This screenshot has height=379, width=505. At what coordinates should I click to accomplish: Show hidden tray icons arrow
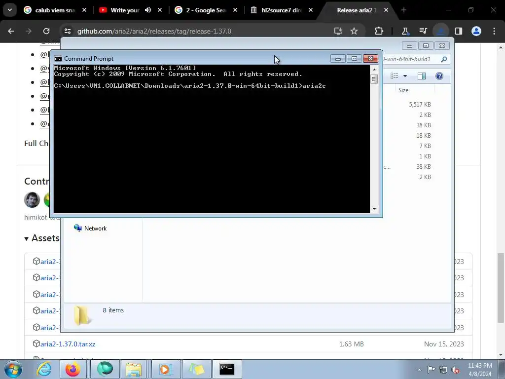(x=419, y=369)
